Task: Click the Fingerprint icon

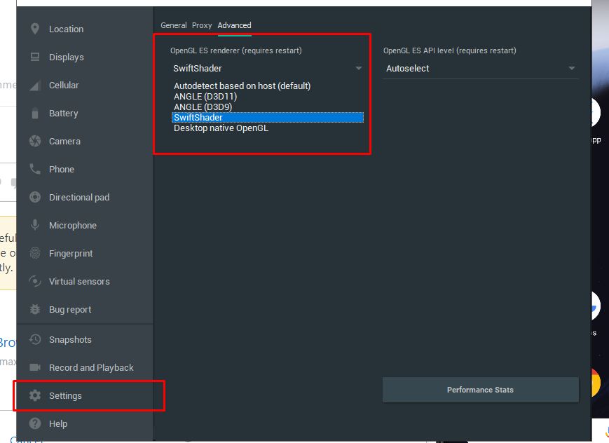Action: (x=35, y=253)
